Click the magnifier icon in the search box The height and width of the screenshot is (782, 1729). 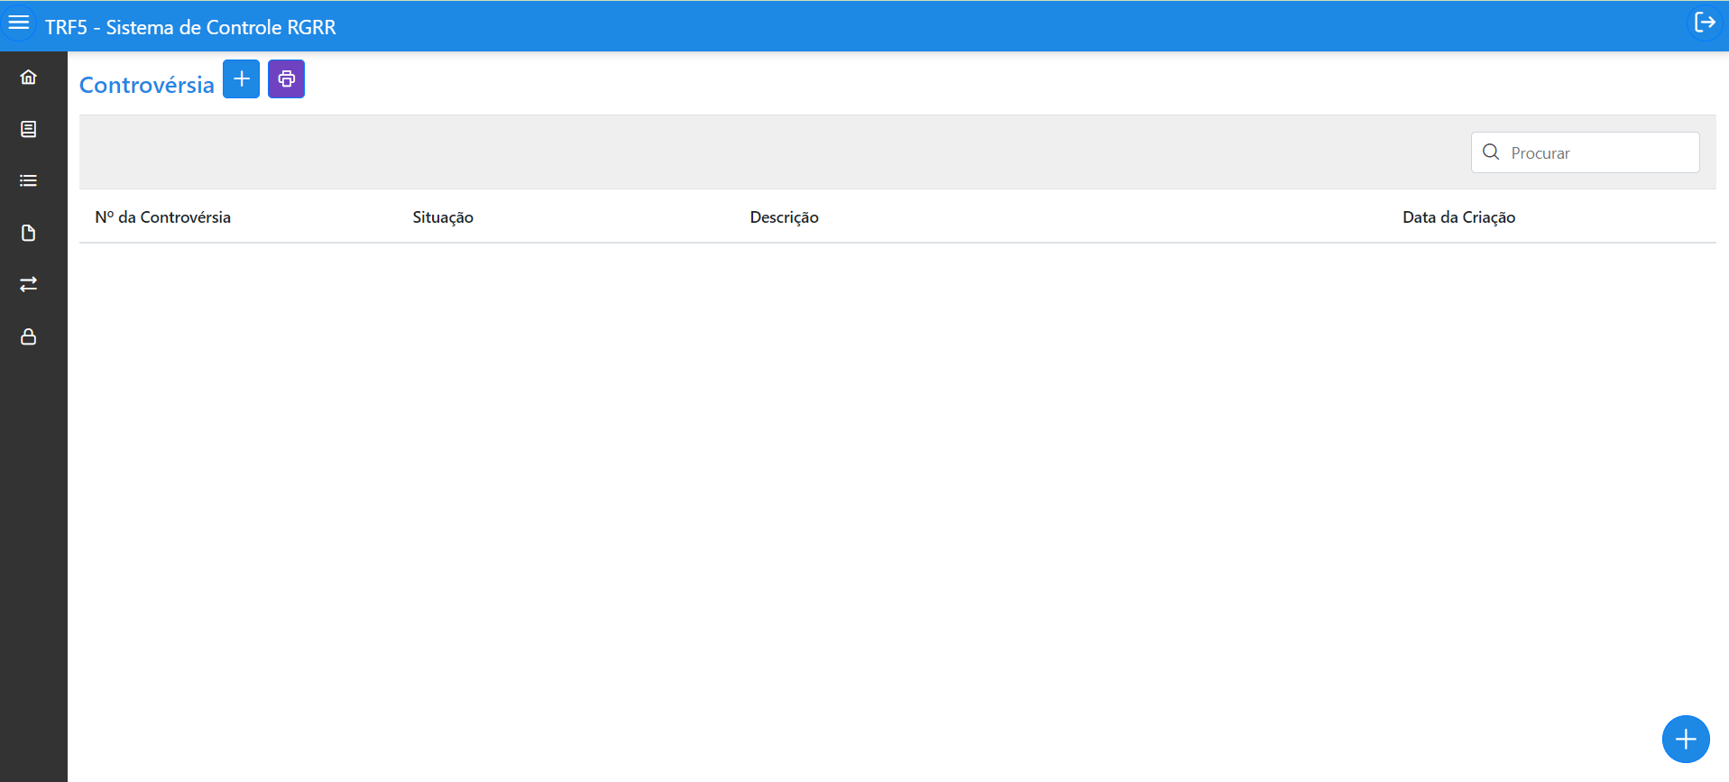(1491, 152)
